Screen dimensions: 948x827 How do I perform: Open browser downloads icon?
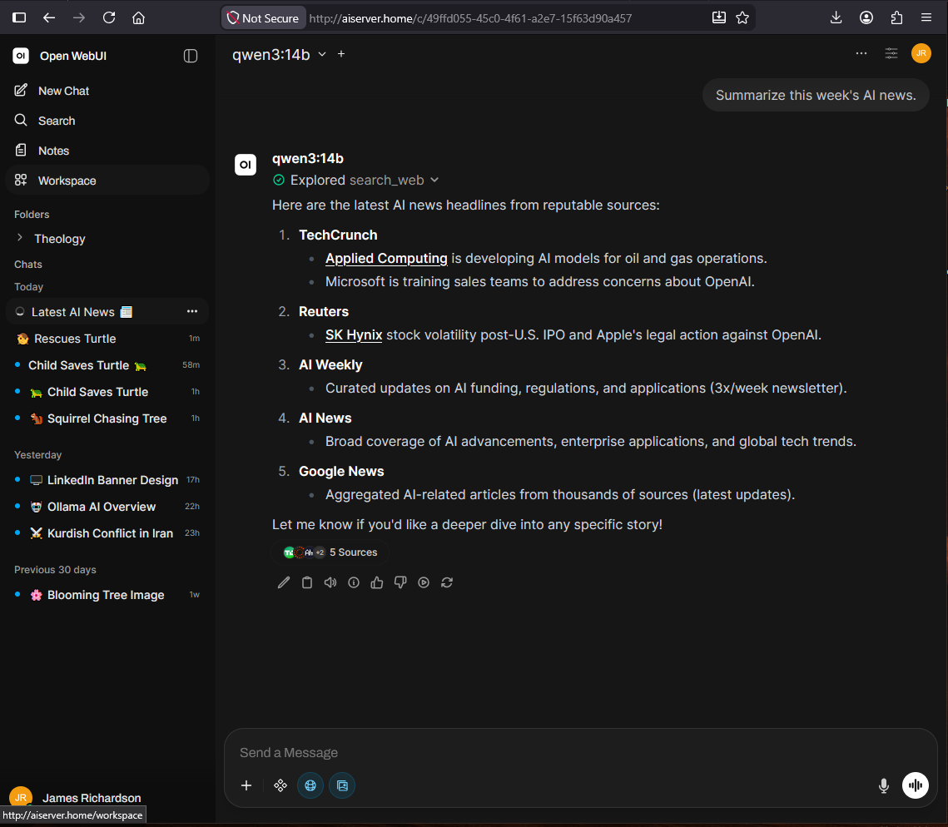[x=836, y=17]
